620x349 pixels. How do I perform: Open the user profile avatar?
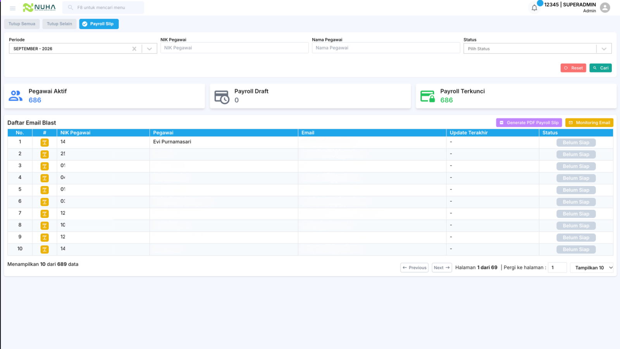(x=605, y=7)
